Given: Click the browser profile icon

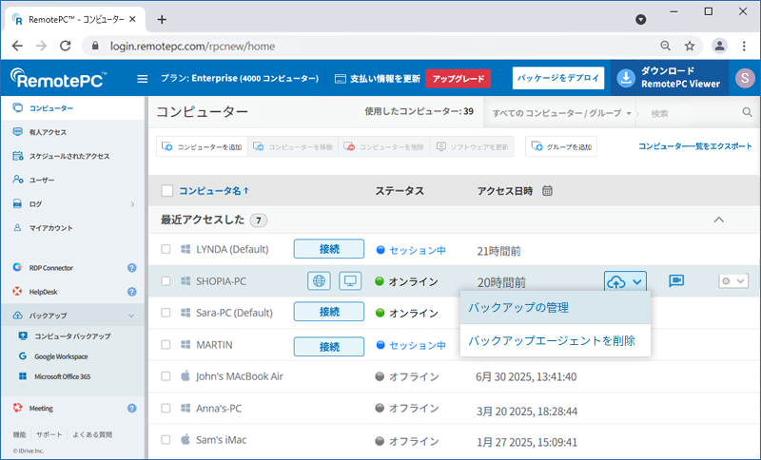Looking at the screenshot, I should [x=719, y=46].
